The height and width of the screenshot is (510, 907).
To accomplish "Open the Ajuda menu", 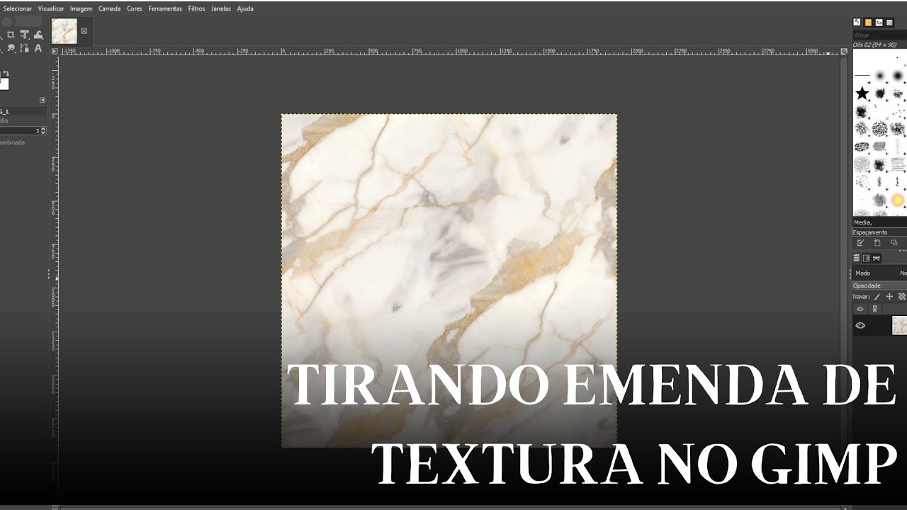I will point(245,8).
